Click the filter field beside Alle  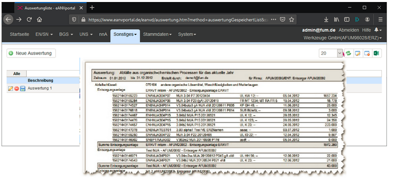coord(53,74)
